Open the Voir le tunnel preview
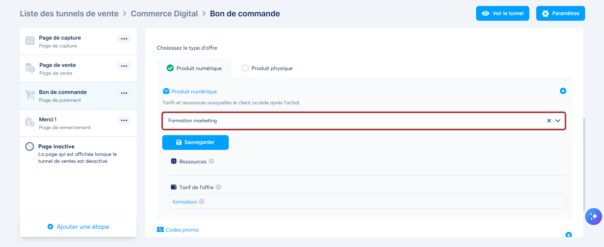This screenshot has width=604, height=247. pyautogui.click(x=503, y=13)
